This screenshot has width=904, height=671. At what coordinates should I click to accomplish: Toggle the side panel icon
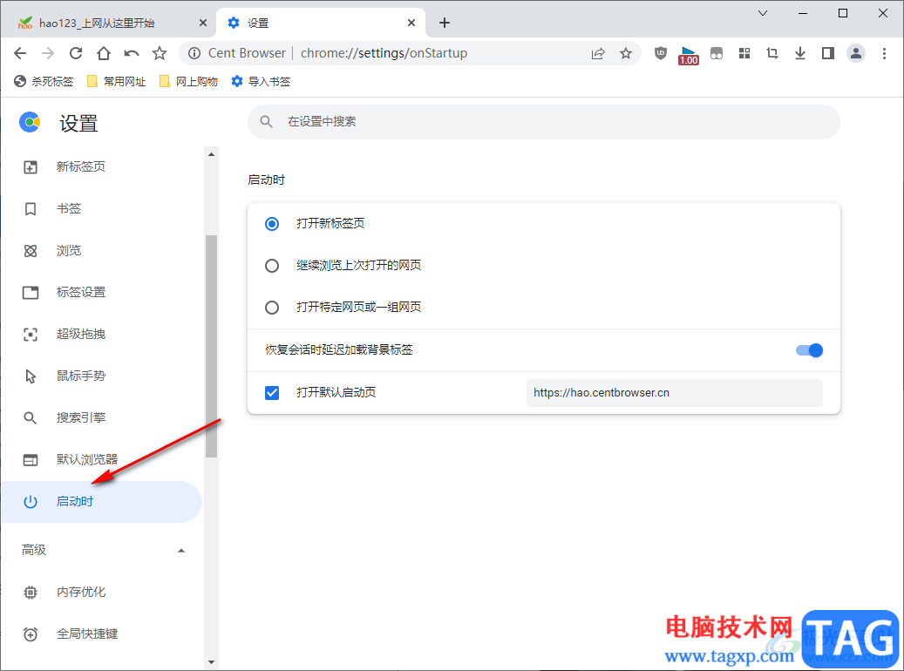[x=828, y=54]
